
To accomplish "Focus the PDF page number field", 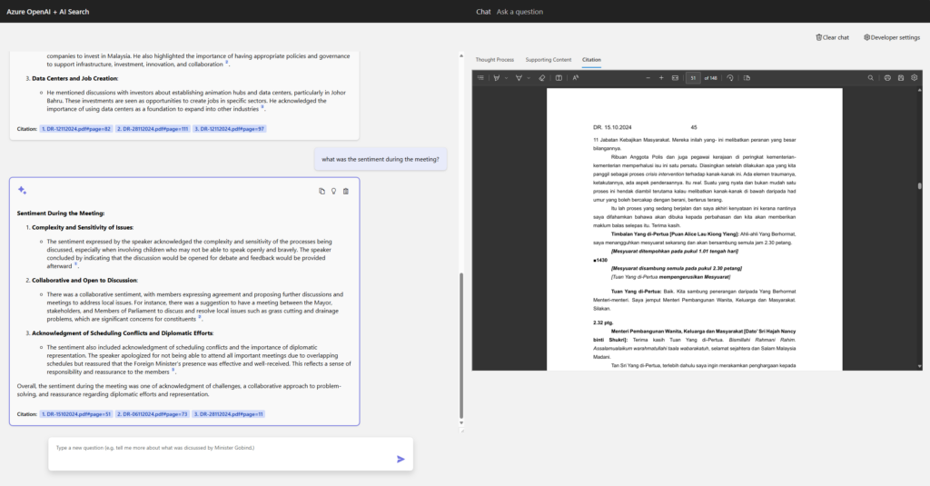I will 693,78.
